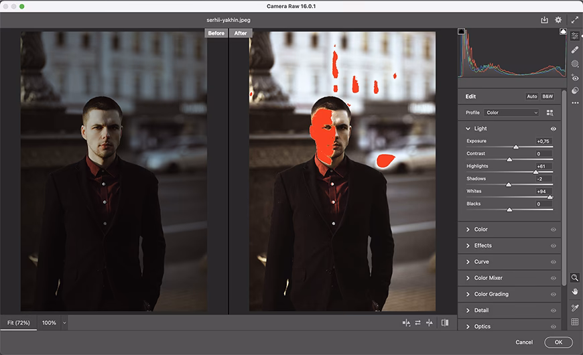
Task: Open the three-dot more settings menu
Action: (575, 102)
